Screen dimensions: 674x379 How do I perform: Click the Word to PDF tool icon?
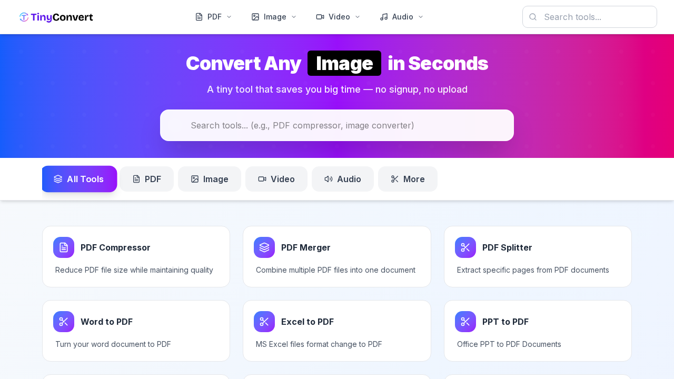[x=63, y=322]
